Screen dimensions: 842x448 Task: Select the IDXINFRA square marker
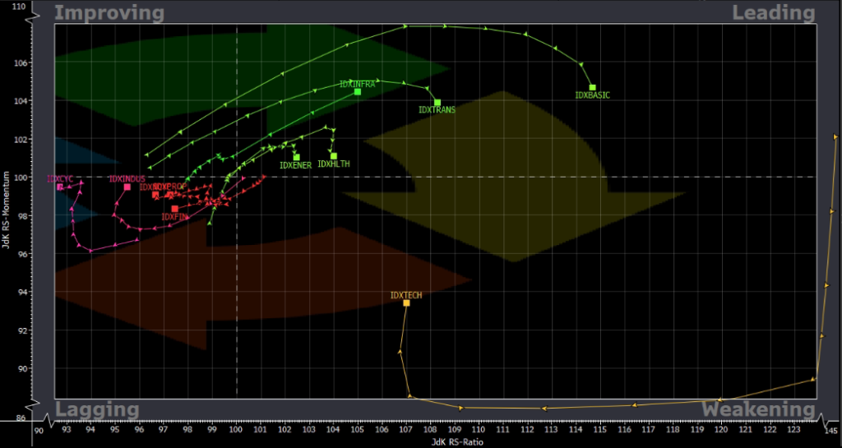point(358,92)
